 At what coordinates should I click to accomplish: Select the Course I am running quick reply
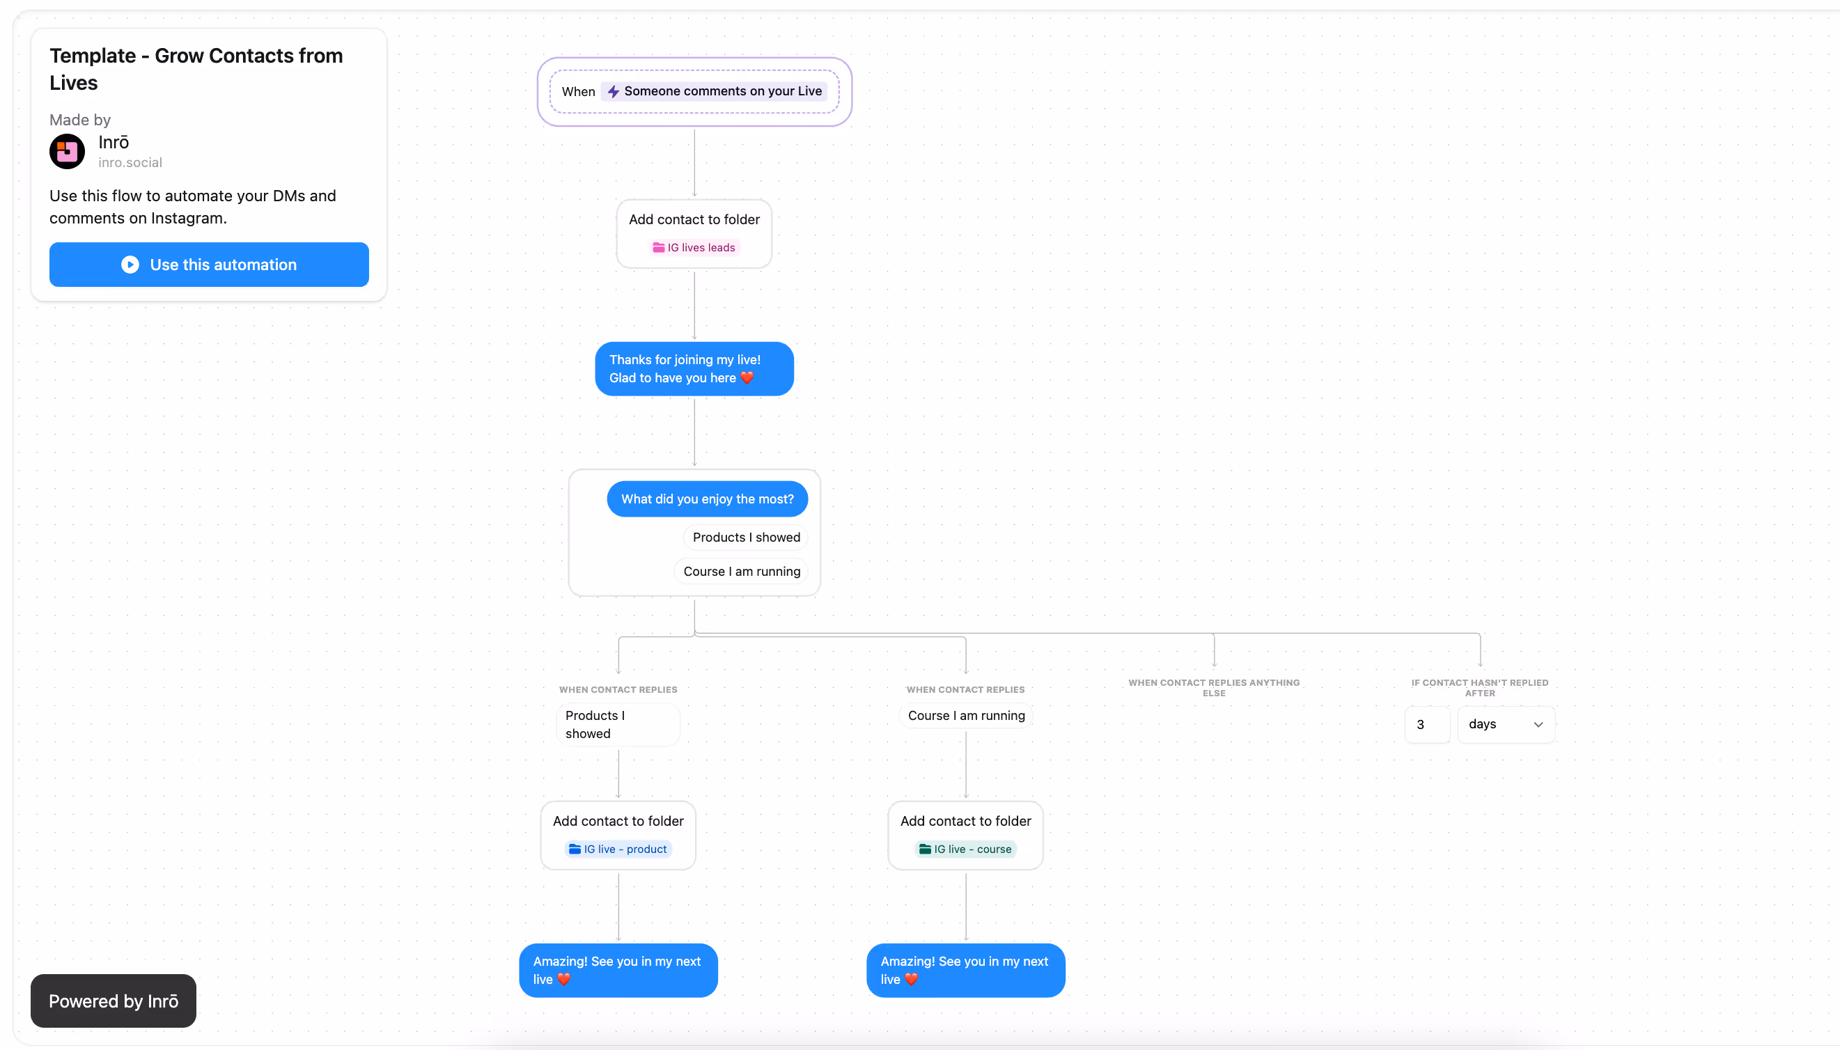[742, 570]
